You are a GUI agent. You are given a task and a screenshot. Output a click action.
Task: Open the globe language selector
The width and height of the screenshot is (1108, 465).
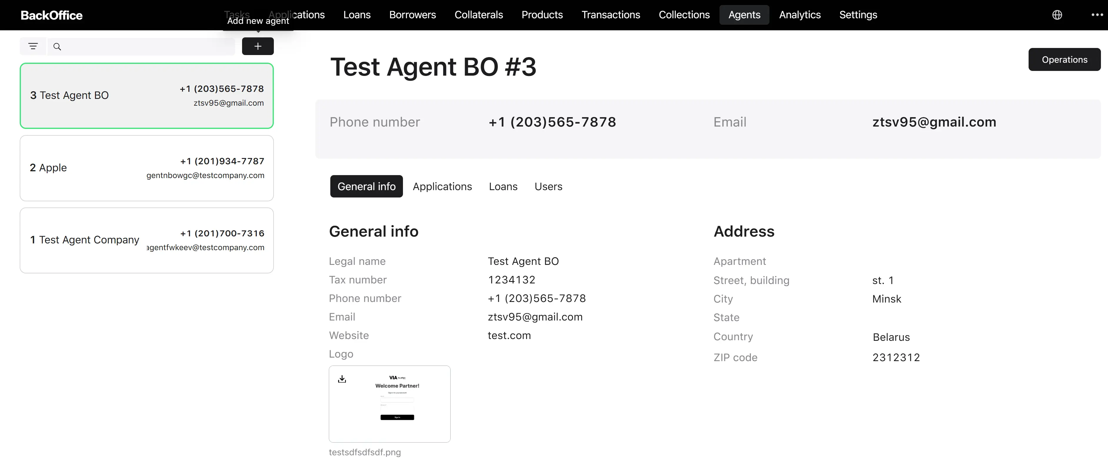1057,15
